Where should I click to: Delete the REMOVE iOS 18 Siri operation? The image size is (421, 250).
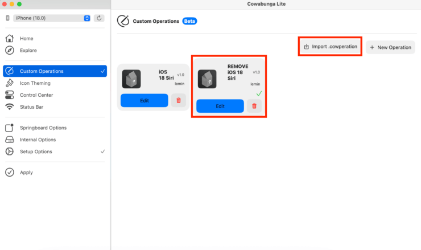(x=254, y=106)
